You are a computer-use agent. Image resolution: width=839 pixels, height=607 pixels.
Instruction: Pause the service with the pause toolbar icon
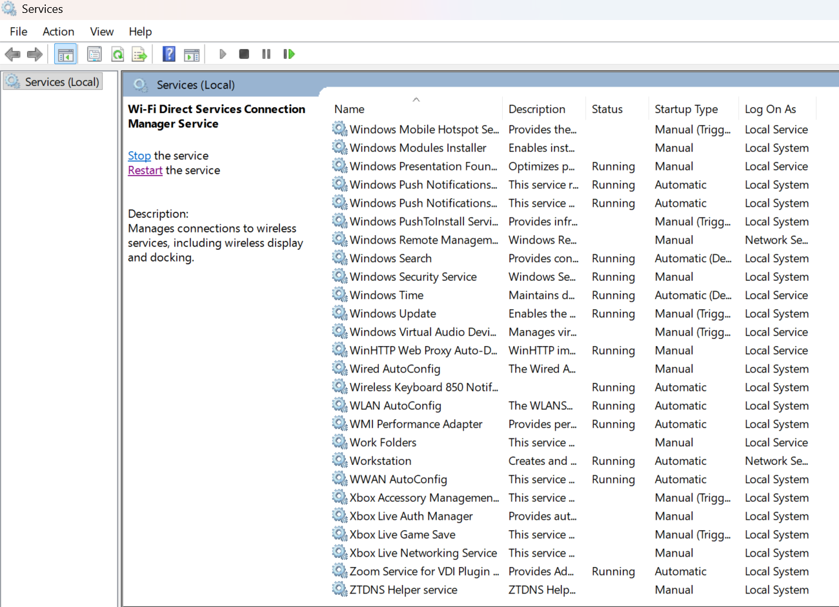266,54
